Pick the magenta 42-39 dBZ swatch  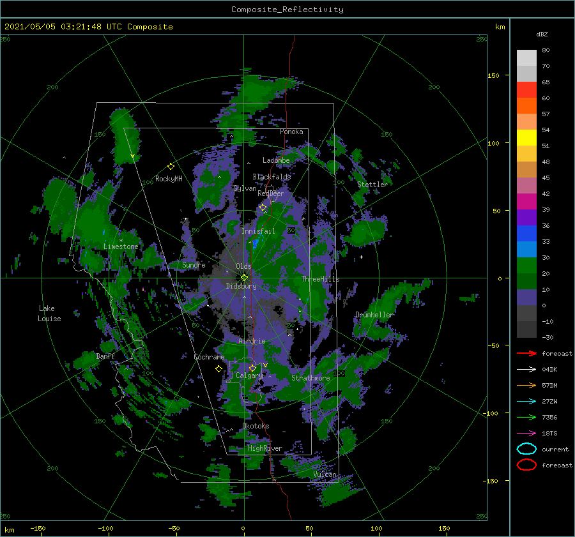pos(526,202)
